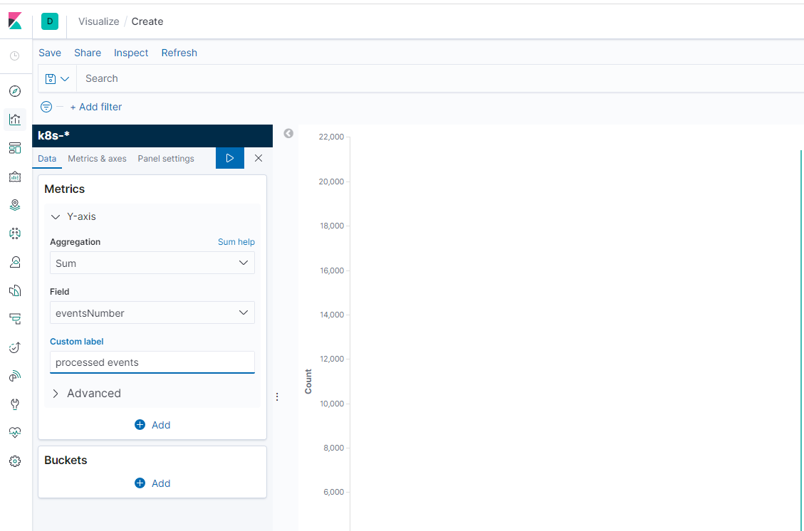804x531 pixels.
Task: Discard changes with the X icon
Action: point(259,158)
